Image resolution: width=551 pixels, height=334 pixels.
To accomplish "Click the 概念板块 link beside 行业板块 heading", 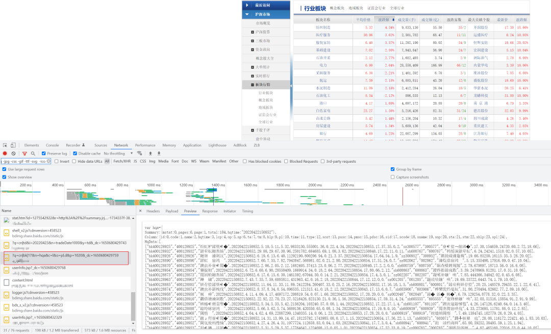I will point(337,8).
